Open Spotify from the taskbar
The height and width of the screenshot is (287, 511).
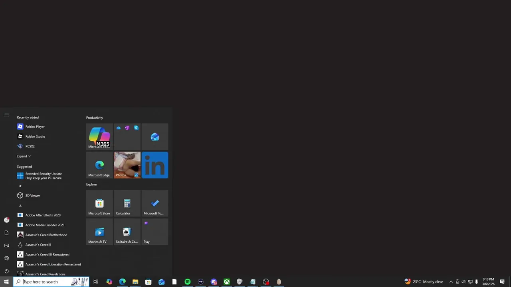pyautogui.click(x=187, y=282)
